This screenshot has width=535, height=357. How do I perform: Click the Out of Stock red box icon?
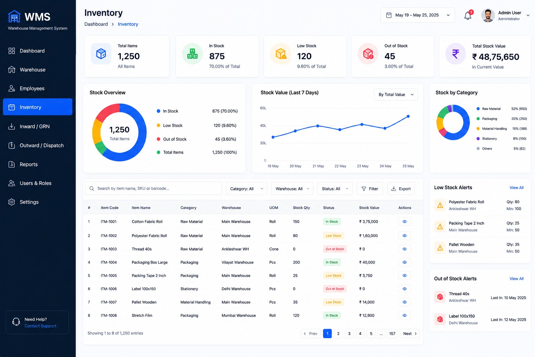368,54
